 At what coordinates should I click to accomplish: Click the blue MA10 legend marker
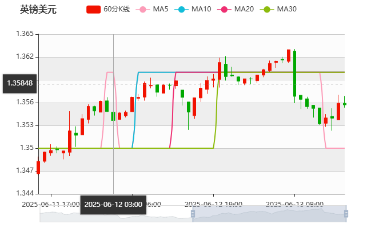coord(182,9)
